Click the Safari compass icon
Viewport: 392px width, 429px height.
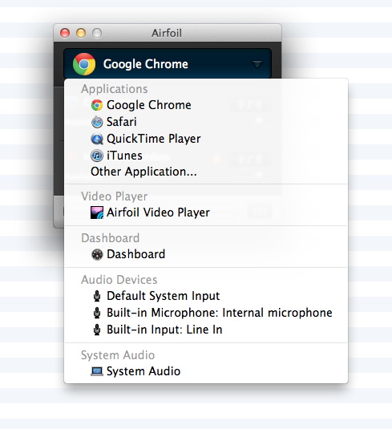pos(97,122)
